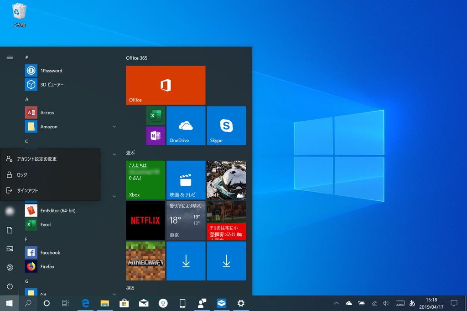Open the Action Center notifications
Image resolution: width=467 pixels, height=311 pixels.
(x=454, y=303)
